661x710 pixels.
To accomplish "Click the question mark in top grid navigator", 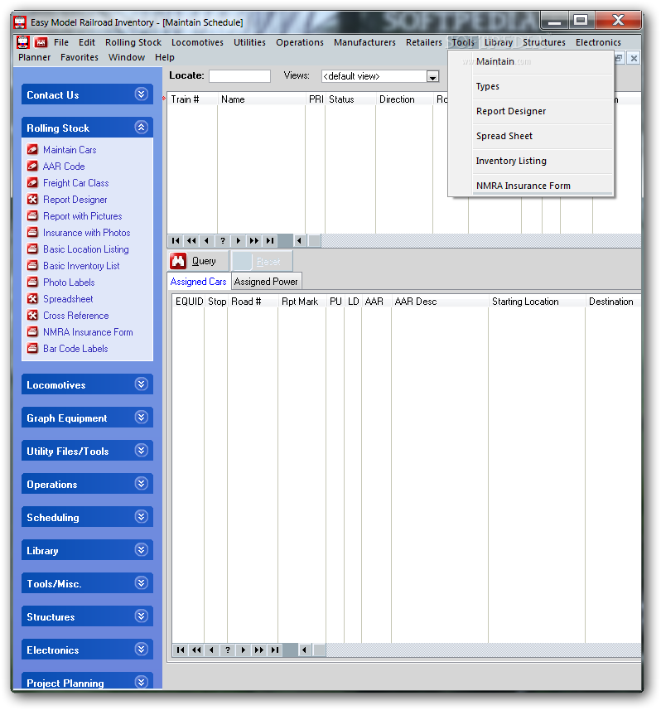I will [x=223, y=241].
